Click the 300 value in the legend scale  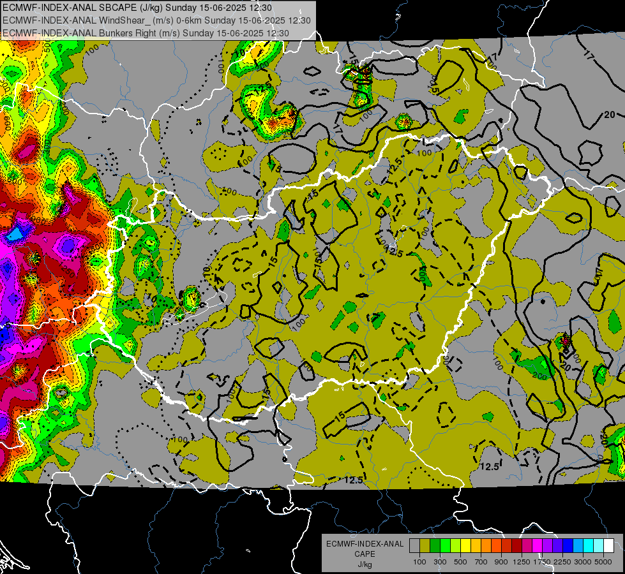[440, 562]
